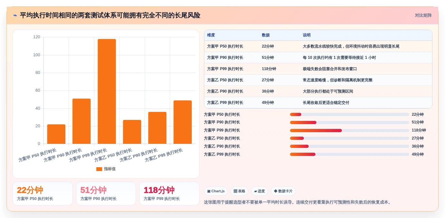This screenshot has height=218, width=445.
Task: Select table row 方案甲 P90 执行时长
Action: coord(318,58)
